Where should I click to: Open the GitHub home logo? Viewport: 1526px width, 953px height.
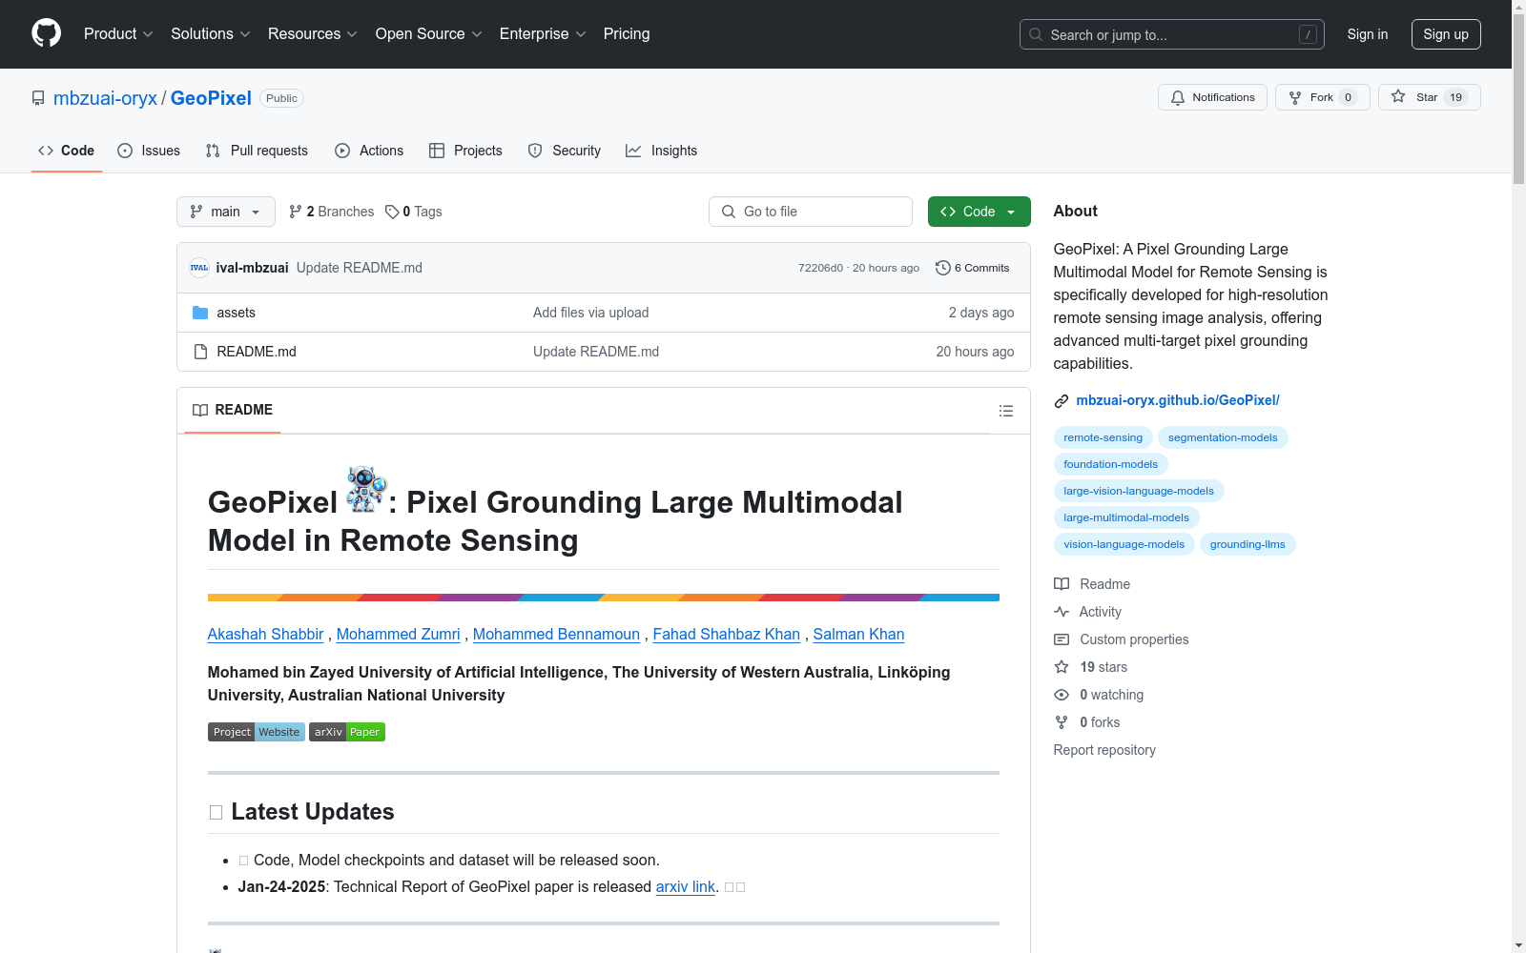pyautogui.click(x=46, y=33)
